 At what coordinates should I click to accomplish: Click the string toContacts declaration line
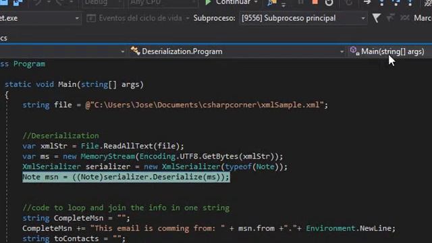pyautogui.click(x=74, y=238)
